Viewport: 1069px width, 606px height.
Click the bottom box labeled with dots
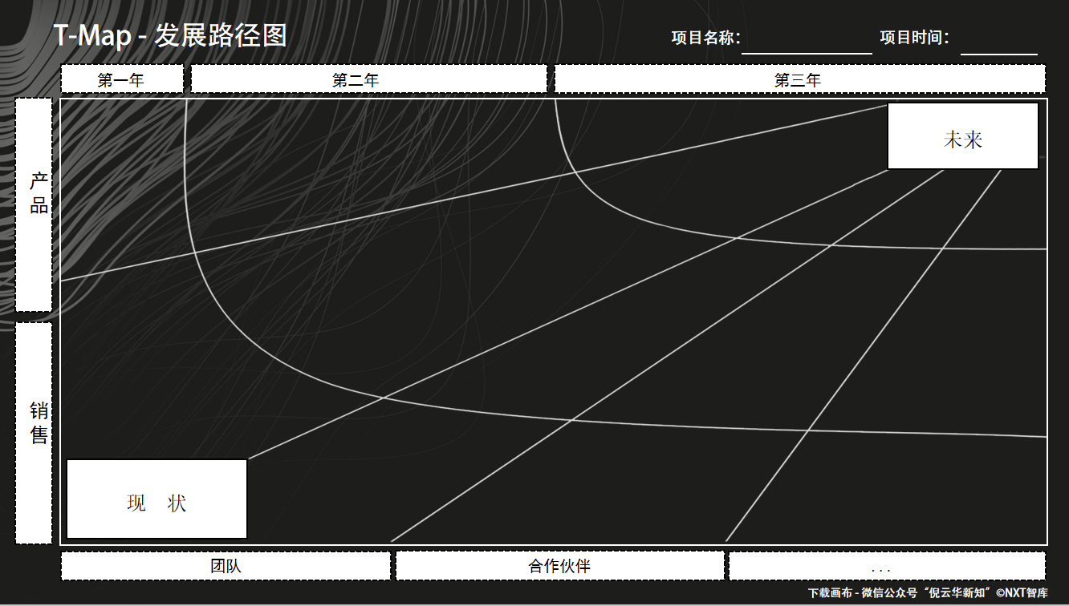coord(887,566)
